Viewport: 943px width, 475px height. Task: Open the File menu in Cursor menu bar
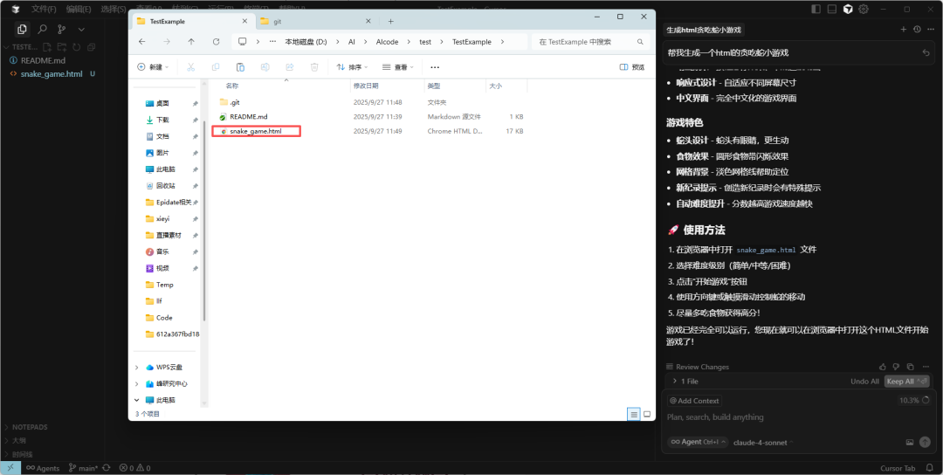[x=44, y=9]
